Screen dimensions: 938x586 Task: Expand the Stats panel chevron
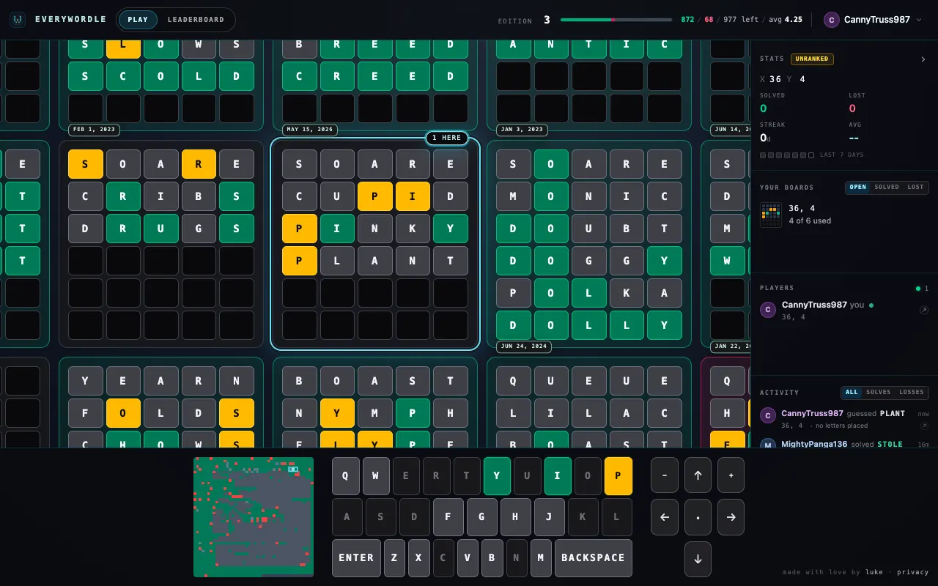click(x=923, y=59)
